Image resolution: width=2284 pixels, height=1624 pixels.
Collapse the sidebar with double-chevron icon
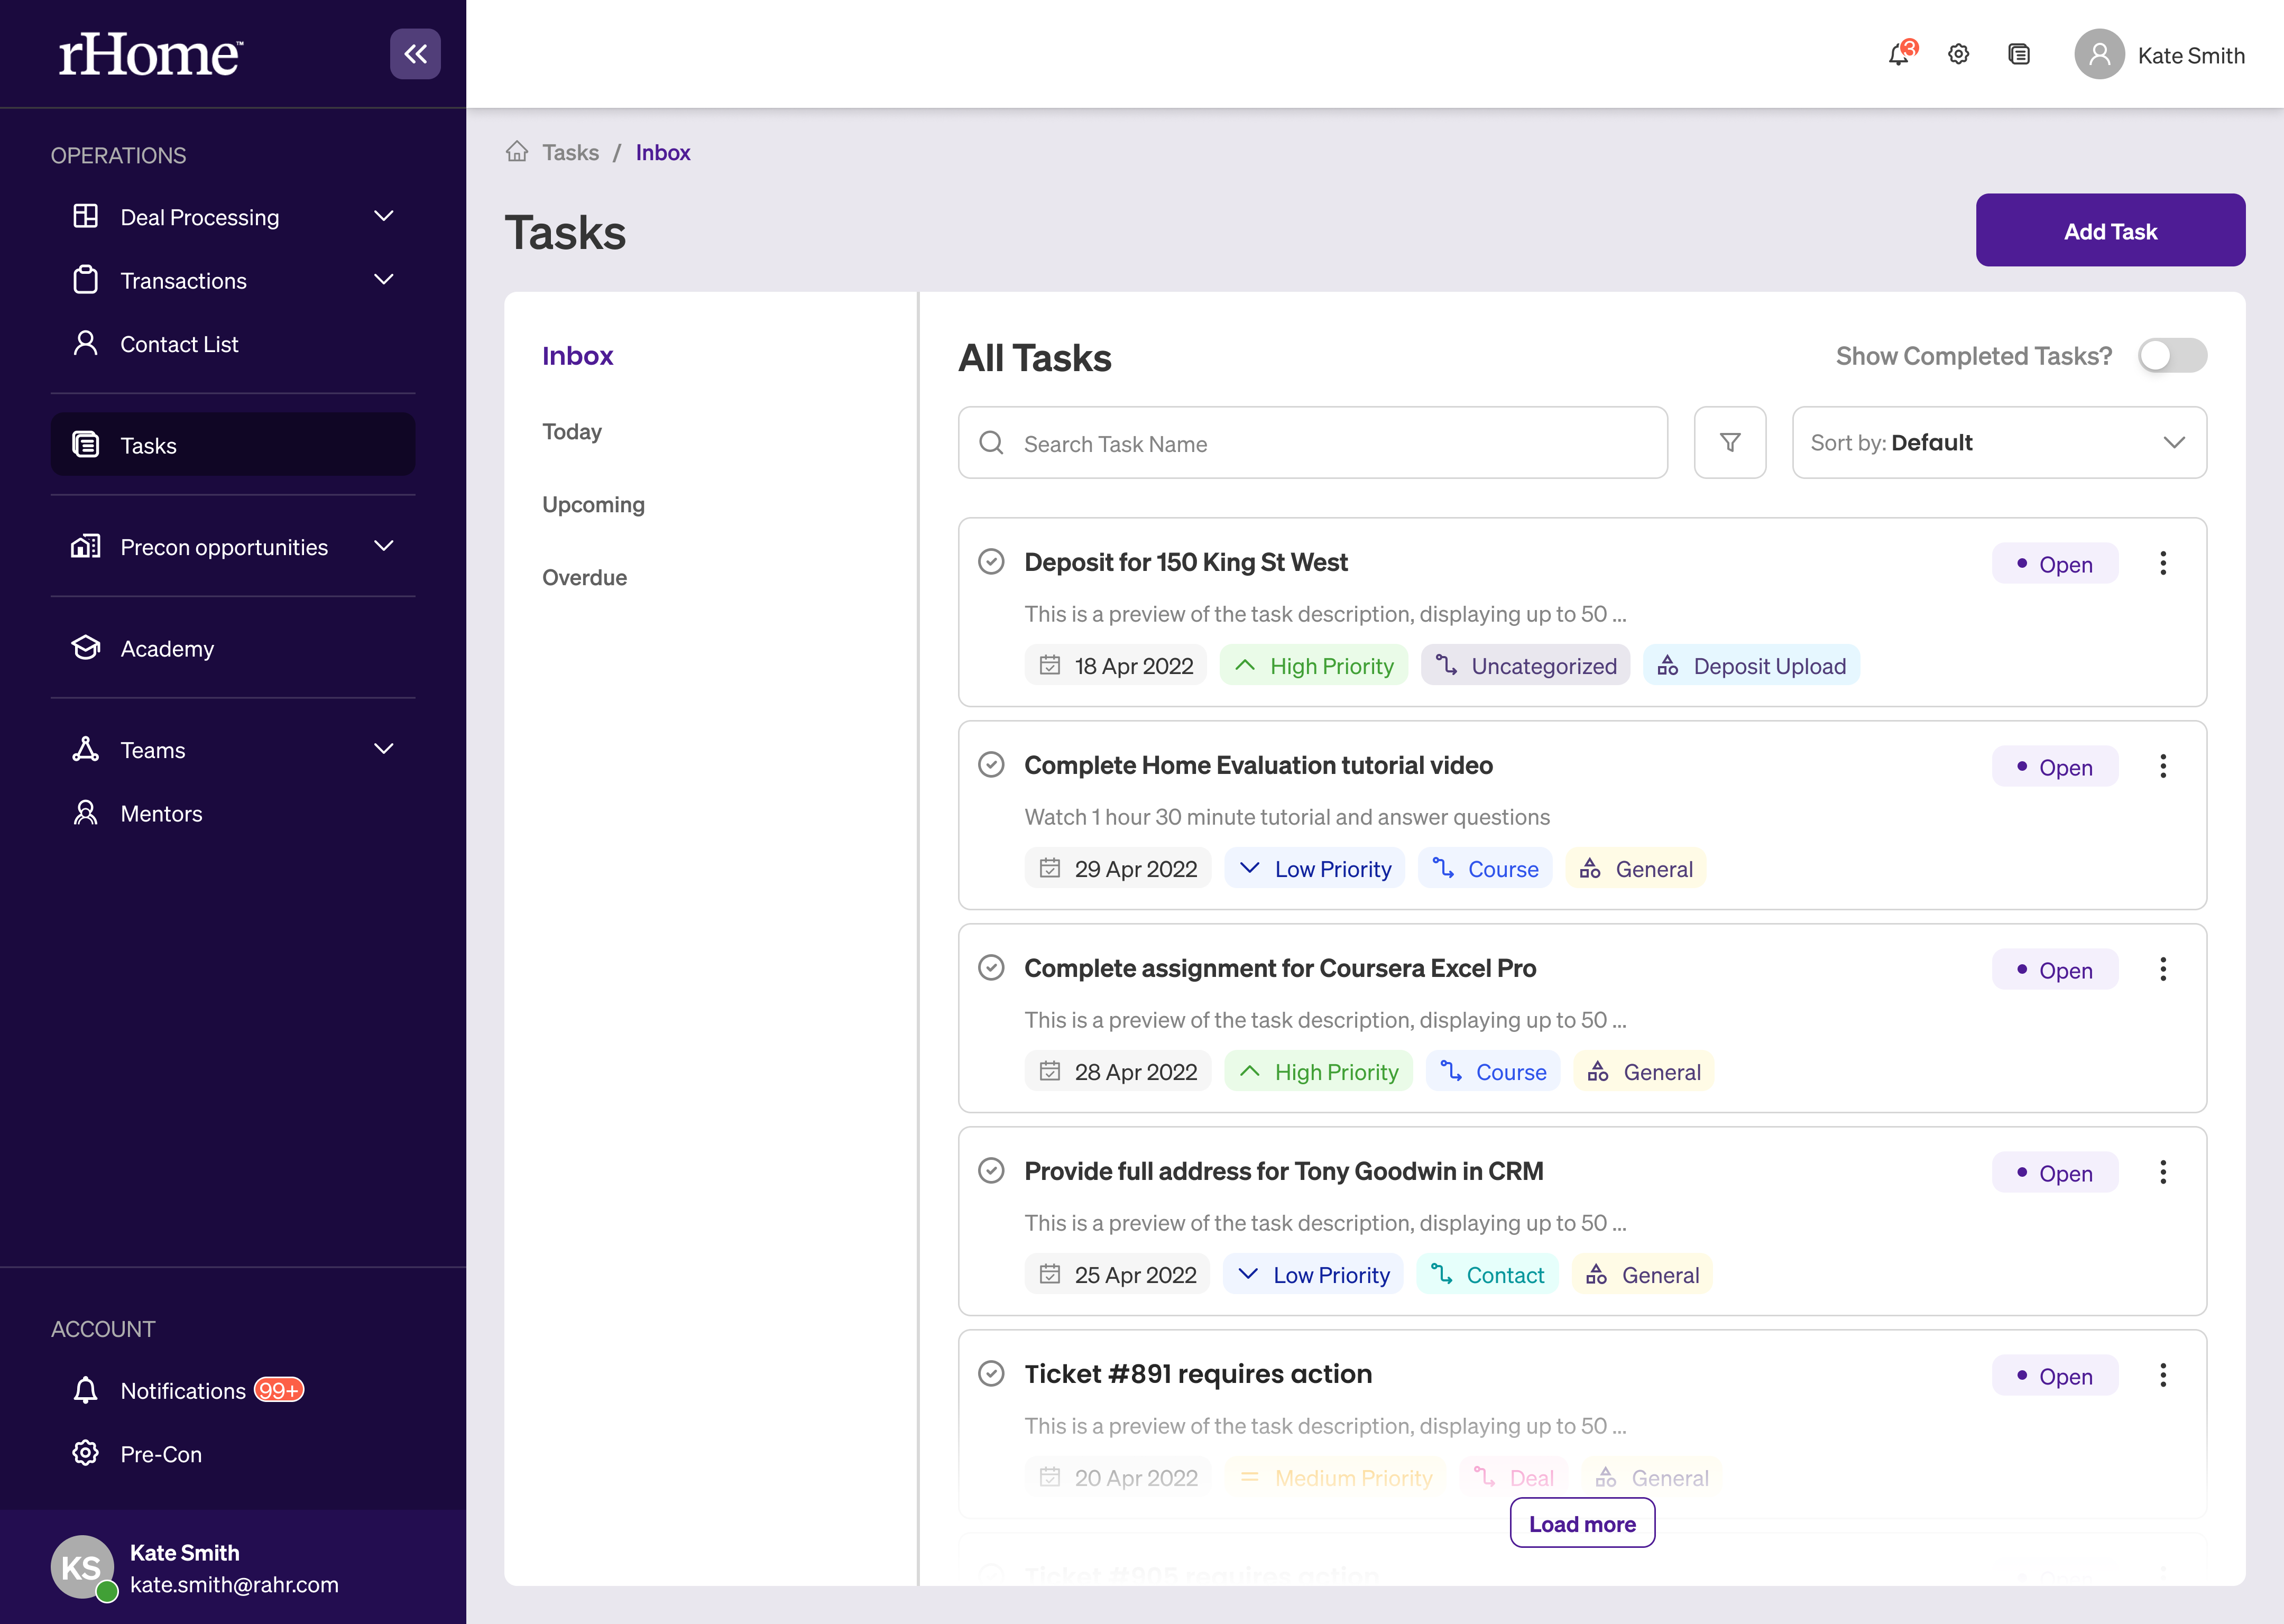pyautogui.click(x=415, y=54)
